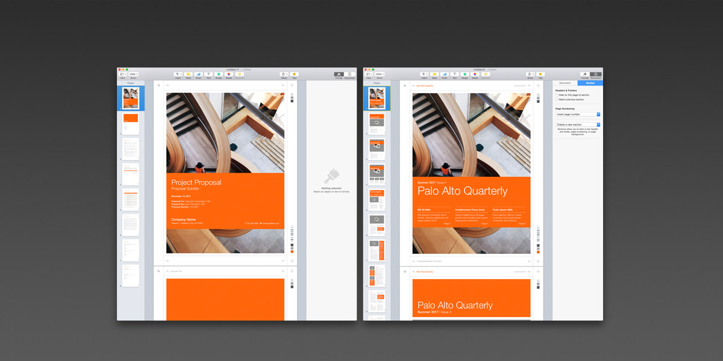Viewport: 723px width, 361px height.
Task: Select the Section tab in the inspector
Action: (590, 83)
